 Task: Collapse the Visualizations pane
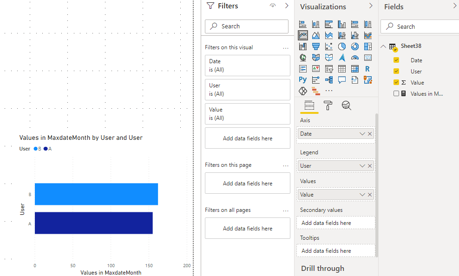[371, 6]
